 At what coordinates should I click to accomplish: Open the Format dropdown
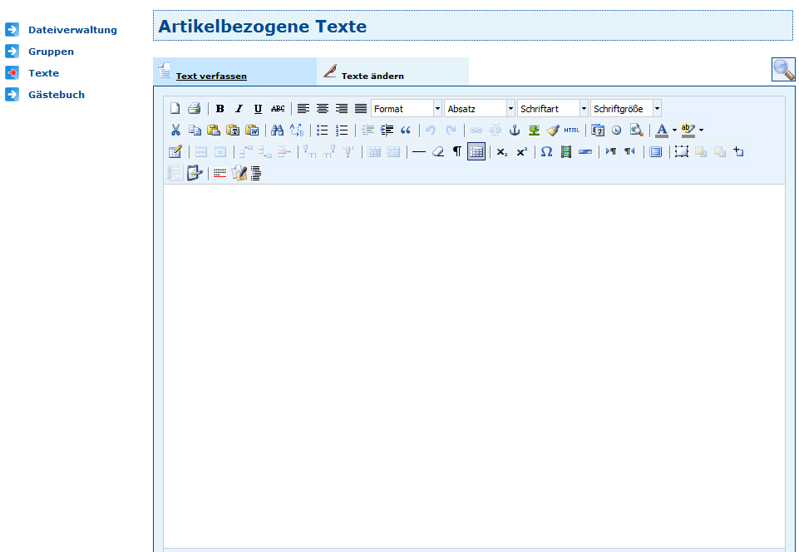[407, 109]
